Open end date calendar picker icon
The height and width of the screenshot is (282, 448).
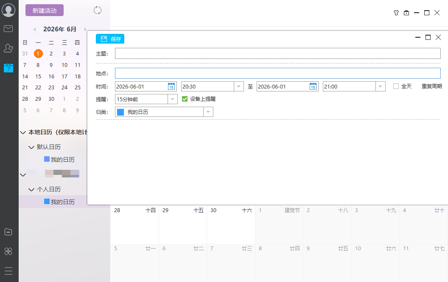pyautogui.click(x=313, y=86)
